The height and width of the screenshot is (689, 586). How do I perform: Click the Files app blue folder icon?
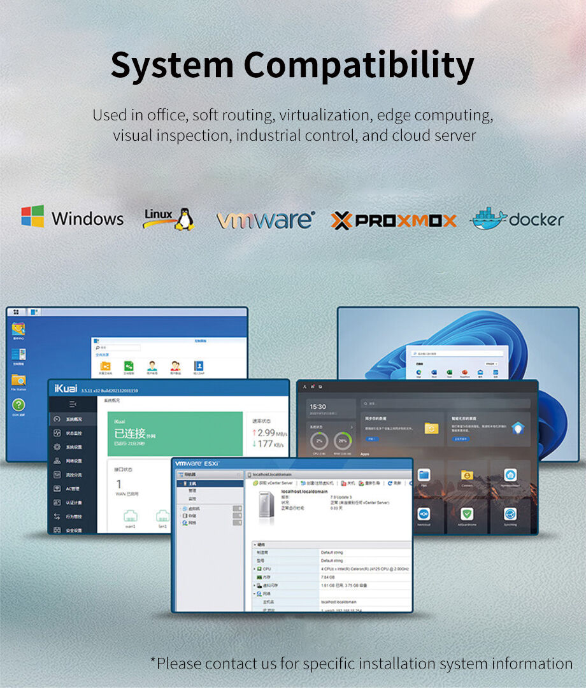(x=424, y=475)
